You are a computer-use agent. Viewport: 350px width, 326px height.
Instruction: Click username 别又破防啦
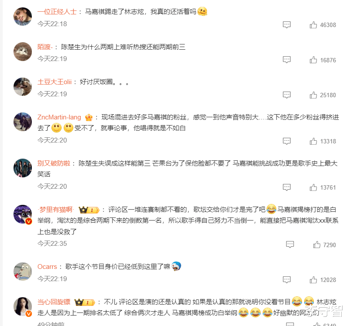click(54, 163)
